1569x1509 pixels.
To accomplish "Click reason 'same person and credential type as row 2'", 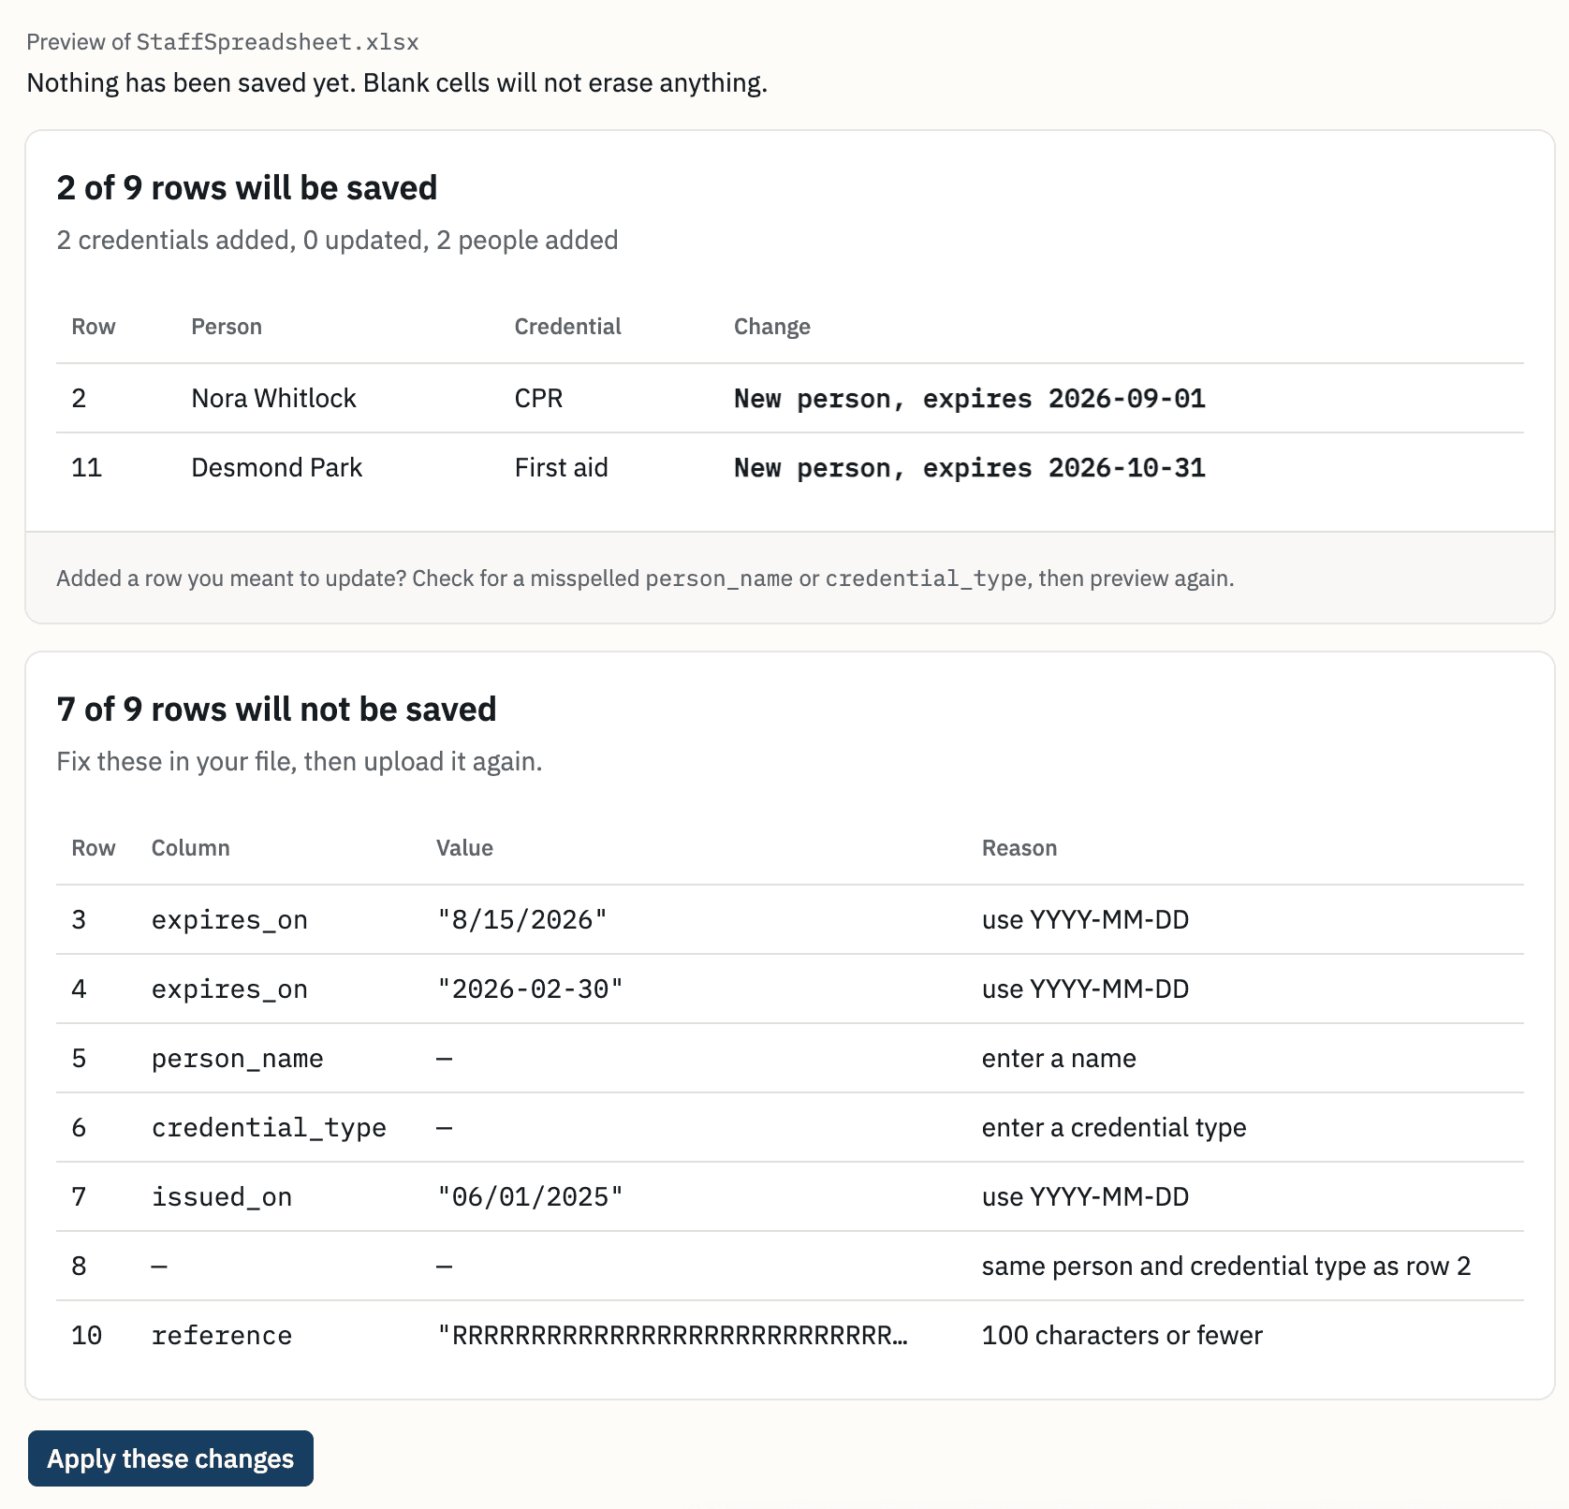I will [1225, 1266].
